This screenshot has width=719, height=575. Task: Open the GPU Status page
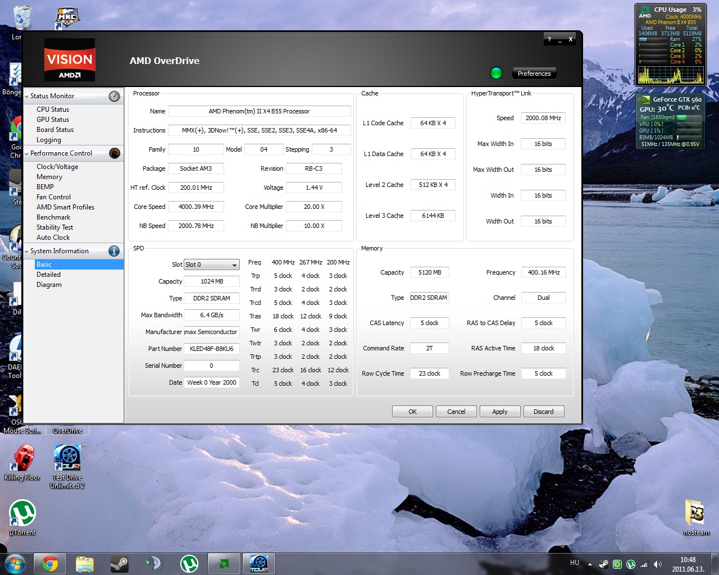pos(53,120)
